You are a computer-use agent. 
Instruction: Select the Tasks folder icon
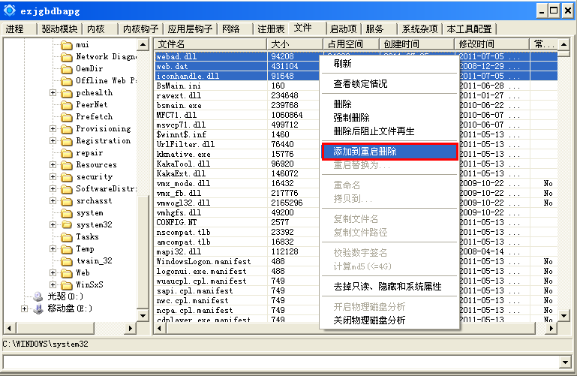66,237
